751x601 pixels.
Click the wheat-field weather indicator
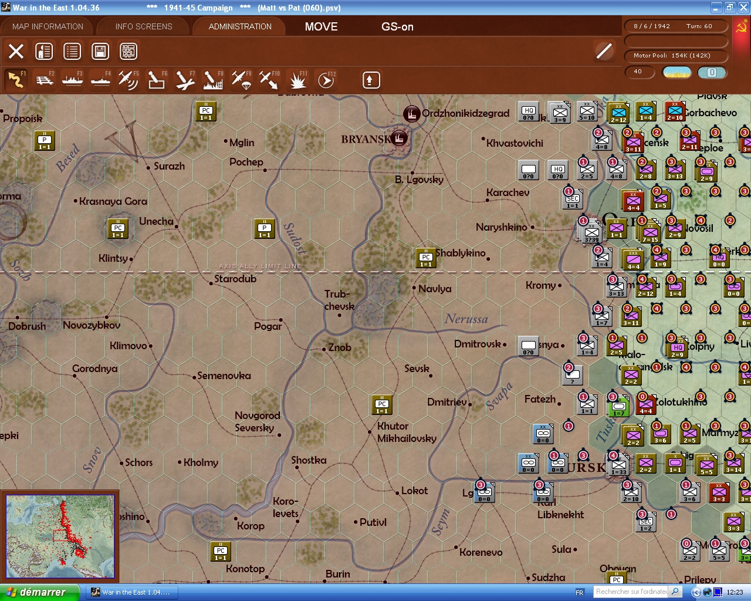[x=676, y=72]
